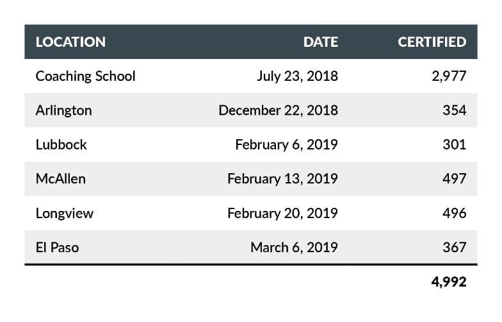The image size is (502, 322).
Task: Select the El Paso location cell
Action: (x=57, y=247)
